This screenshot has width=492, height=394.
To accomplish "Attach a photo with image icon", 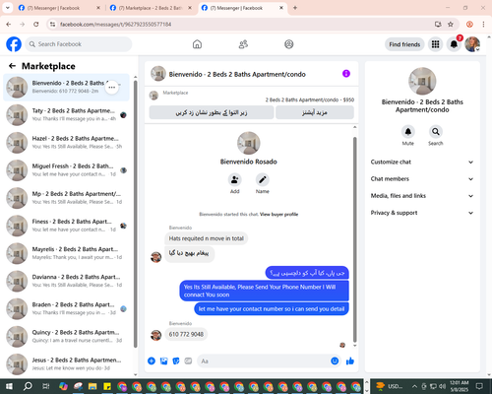I will click(163, 361).
